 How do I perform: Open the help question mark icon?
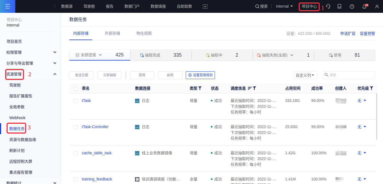tap(352, 7)
